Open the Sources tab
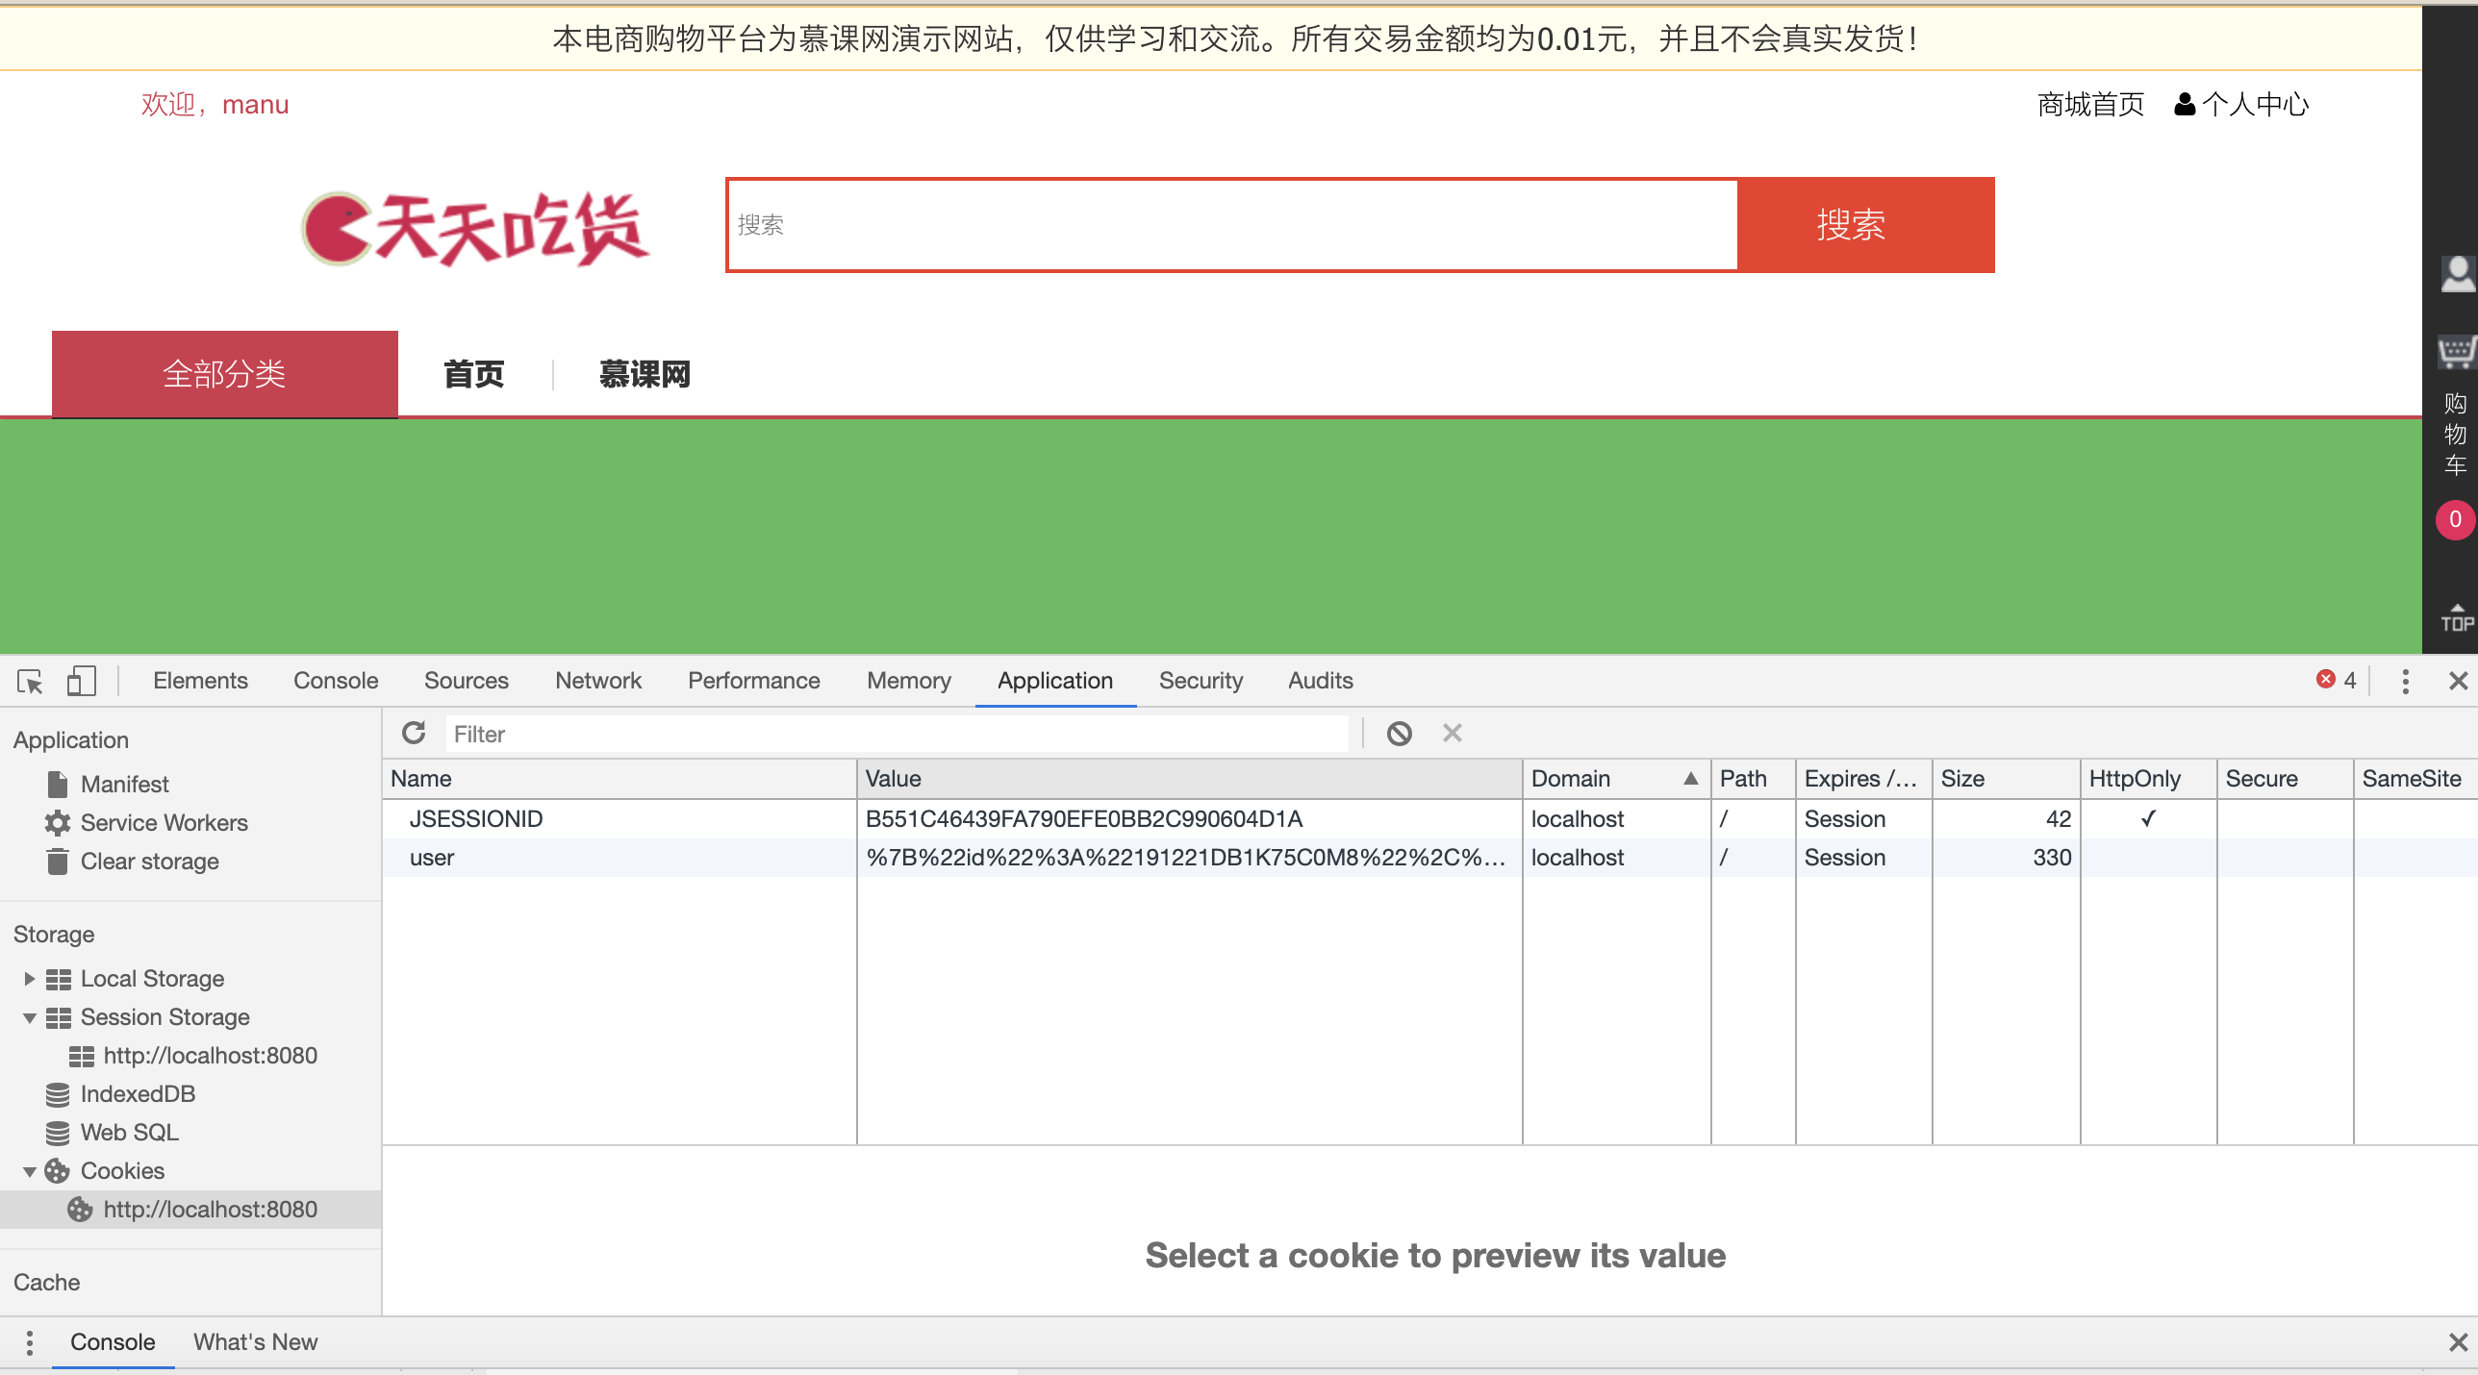This screenshot has height=1375, width=2478. (467, 681)
